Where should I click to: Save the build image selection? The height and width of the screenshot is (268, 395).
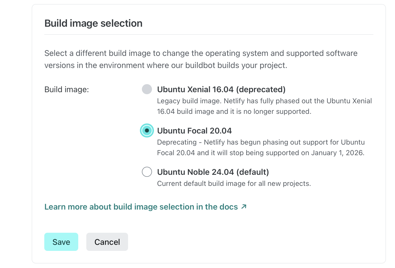61,242
